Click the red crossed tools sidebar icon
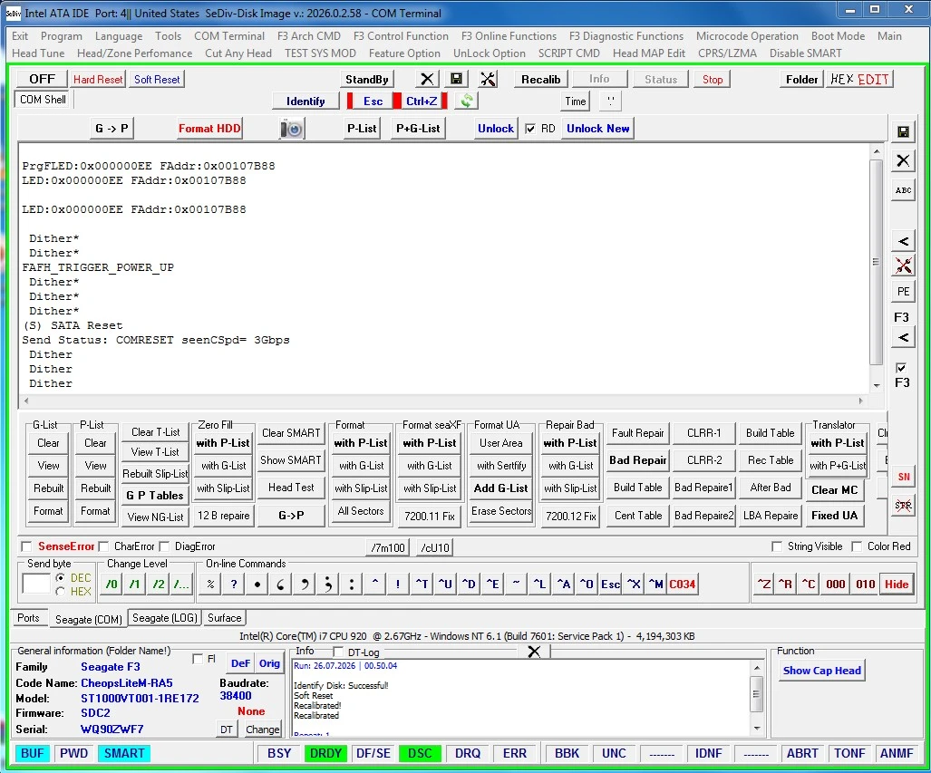931x773 pixels. (903, 266)
